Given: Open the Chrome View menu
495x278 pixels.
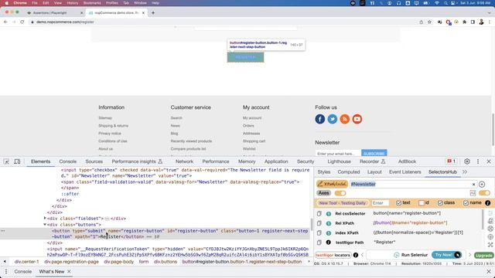Looking at the screenshot, I should (x=58, y=3).
